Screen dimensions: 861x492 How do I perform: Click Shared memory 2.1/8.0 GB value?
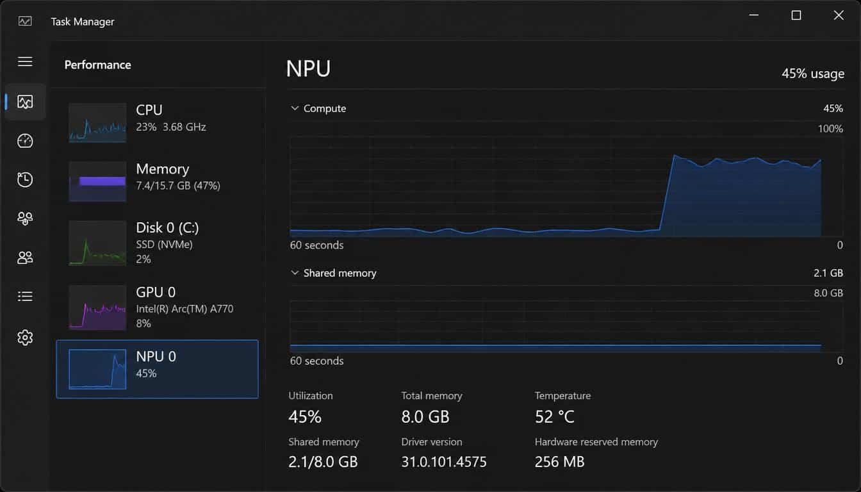(323, 462)
